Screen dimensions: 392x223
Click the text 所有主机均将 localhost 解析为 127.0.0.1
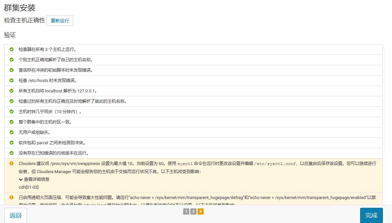pos(58,91)
